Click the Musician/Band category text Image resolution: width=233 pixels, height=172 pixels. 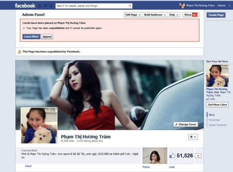tap(29, 150)
